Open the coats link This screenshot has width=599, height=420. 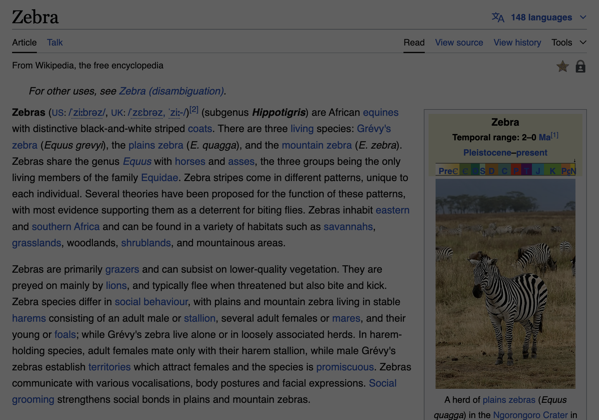click(x=200, y=129)
